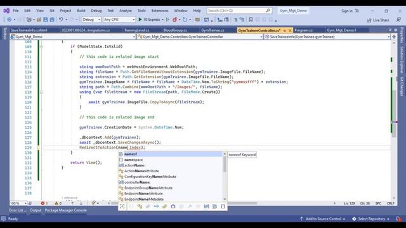Expand Select Repository menu
The width and height of the screenshot is (406, 228).
click(370, 219)
